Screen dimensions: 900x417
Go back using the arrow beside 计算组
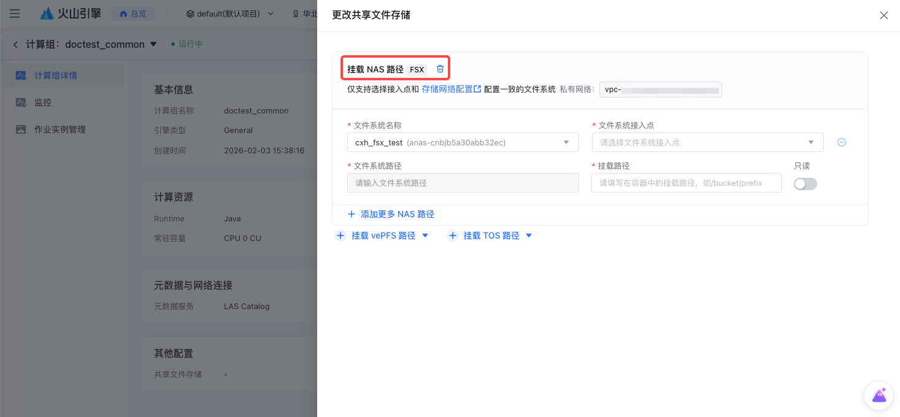15,44
